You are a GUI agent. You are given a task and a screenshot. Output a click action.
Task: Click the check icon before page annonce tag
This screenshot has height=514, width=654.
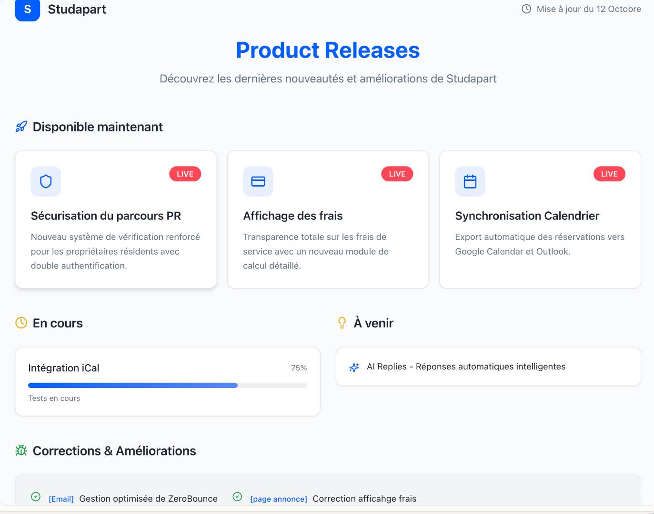[x=237, y=497]
